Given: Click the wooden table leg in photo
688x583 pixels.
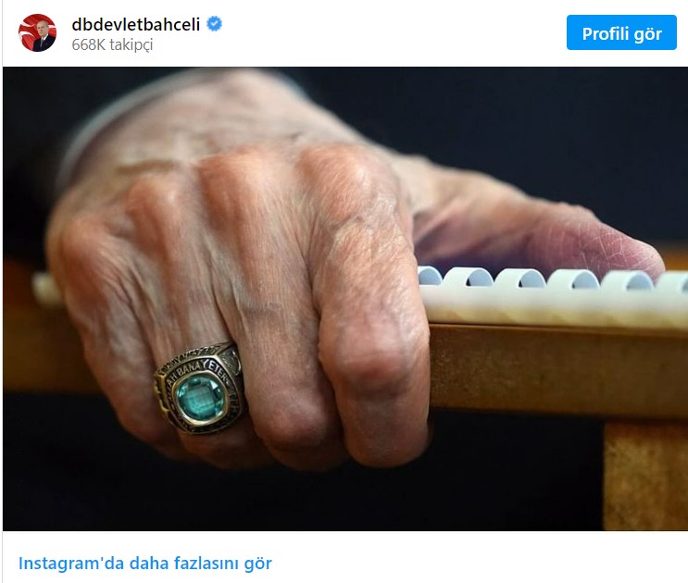Looking at the screenshot, I should (x=645, y=476).
